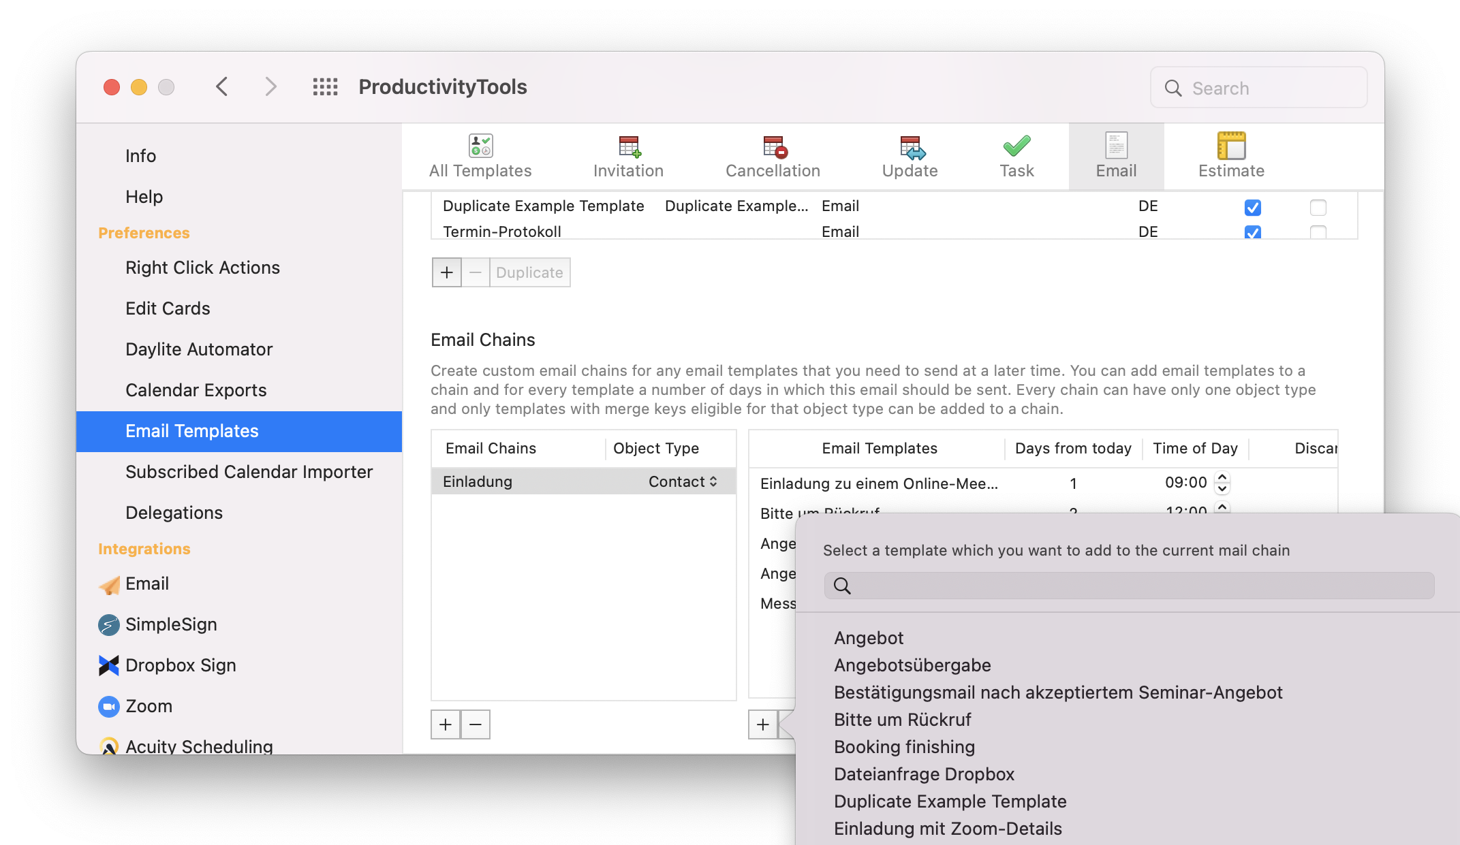The height and width of the screenshot is (845, 1460).
Task: Open the Info sidebar item
Action: (x=140, y=156)
